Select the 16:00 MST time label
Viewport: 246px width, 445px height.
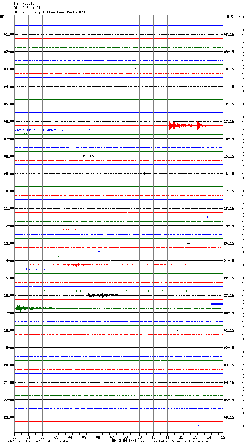pos(9,296)
